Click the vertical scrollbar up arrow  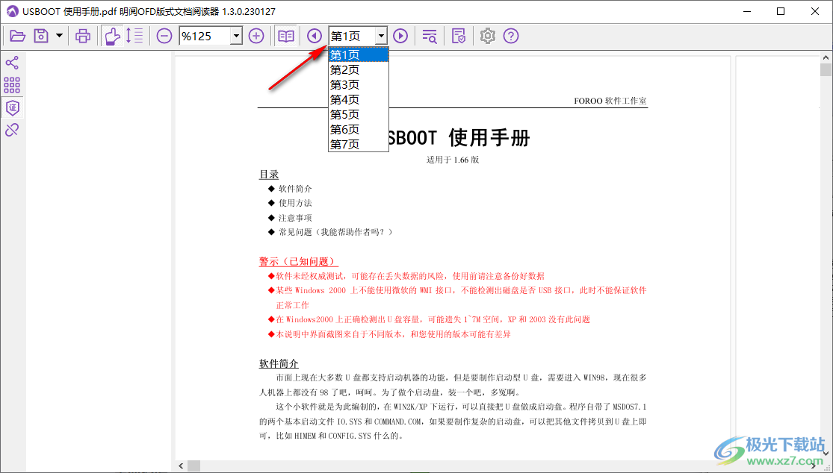826,57
